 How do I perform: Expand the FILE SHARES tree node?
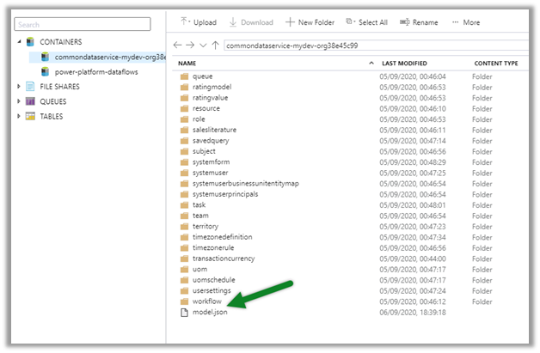point(19,86)
